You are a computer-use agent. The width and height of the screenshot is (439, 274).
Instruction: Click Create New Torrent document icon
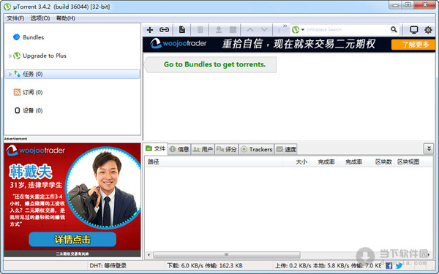pyautogui.click(x=182, y=29)
